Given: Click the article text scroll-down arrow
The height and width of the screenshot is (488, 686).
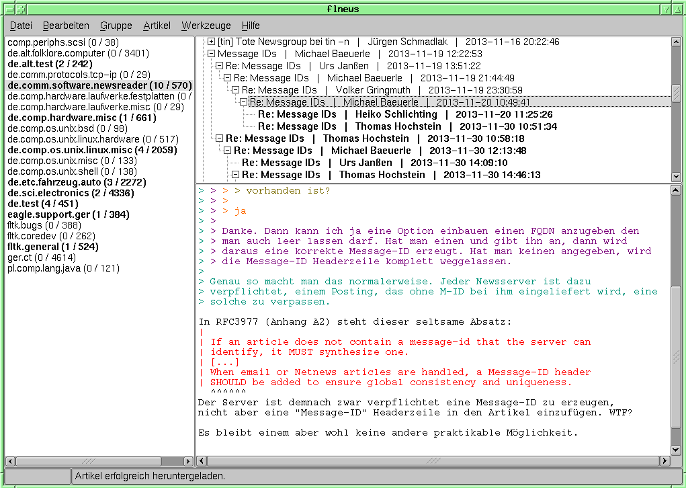Looking at the screenshot, I should tap(676, 450).
